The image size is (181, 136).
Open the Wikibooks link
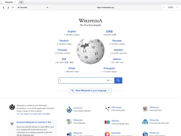(78, 120)
